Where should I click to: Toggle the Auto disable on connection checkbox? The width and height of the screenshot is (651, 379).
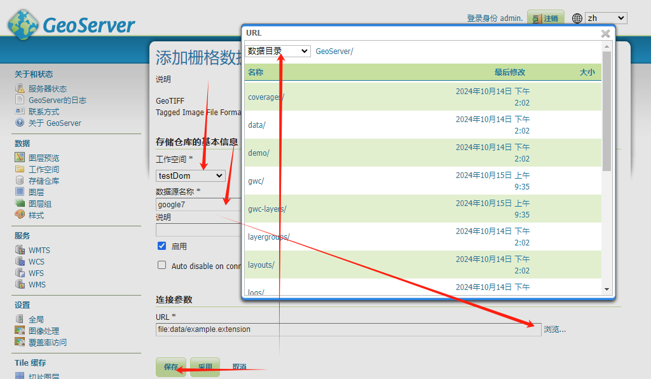(x=162, y=265)
